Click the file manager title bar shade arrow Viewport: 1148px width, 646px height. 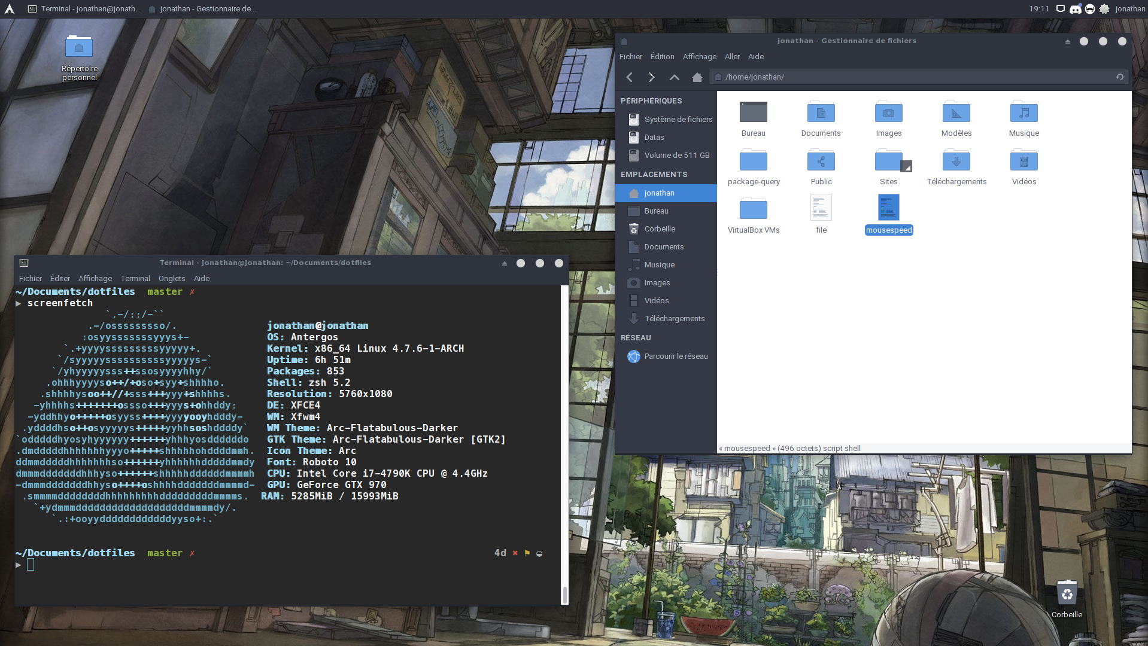click(x=1067, y=41)
